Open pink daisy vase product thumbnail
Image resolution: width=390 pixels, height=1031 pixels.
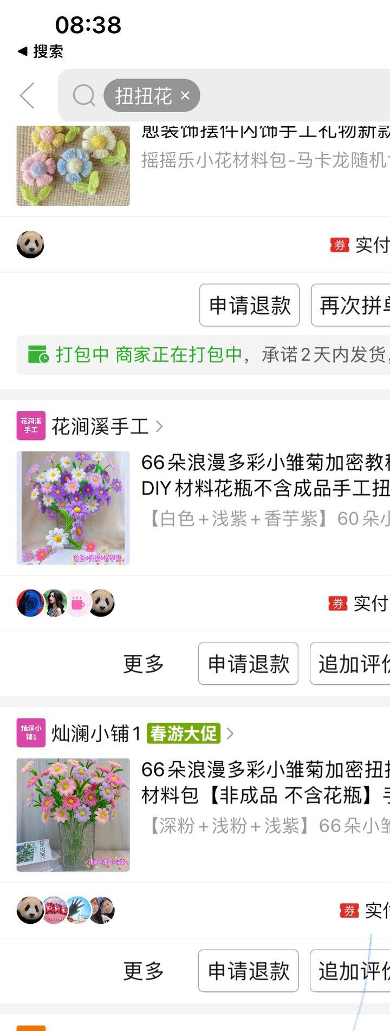[73, 815]
